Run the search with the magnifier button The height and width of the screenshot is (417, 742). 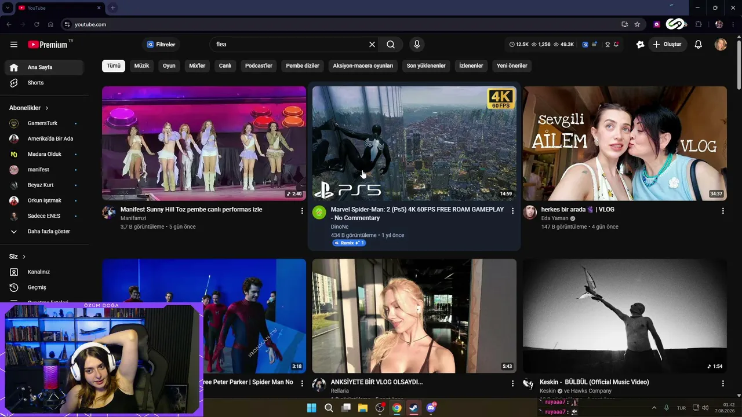click(391, 45)
